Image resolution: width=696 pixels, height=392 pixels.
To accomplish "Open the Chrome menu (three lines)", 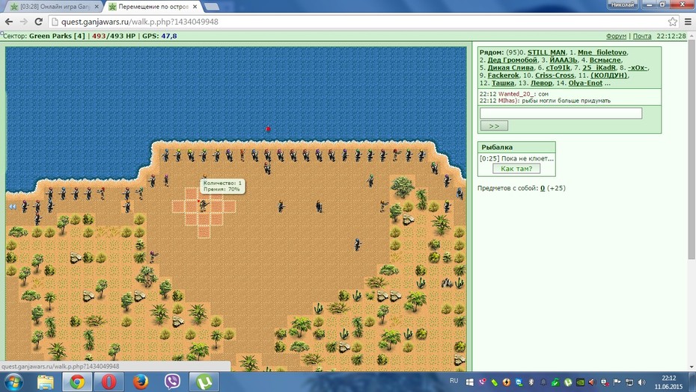I will point(688,21).
